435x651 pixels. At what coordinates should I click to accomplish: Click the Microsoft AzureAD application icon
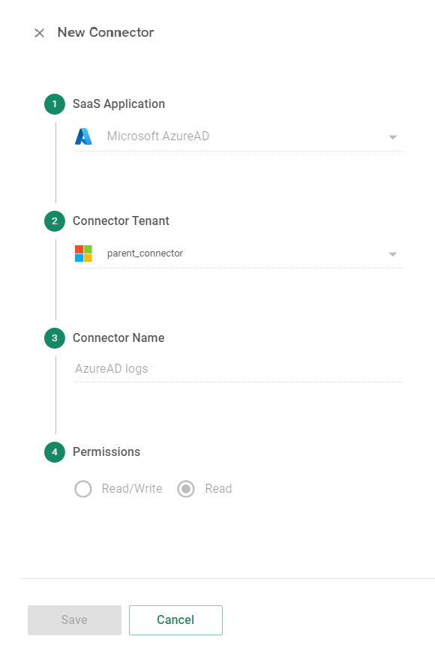[83, 136]
